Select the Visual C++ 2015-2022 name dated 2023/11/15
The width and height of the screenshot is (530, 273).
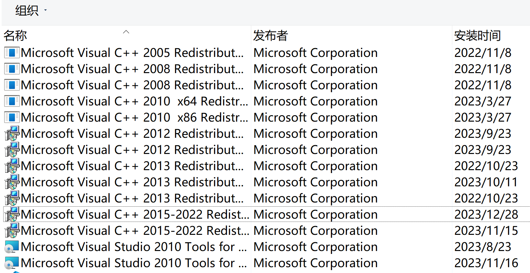point(135,231)
